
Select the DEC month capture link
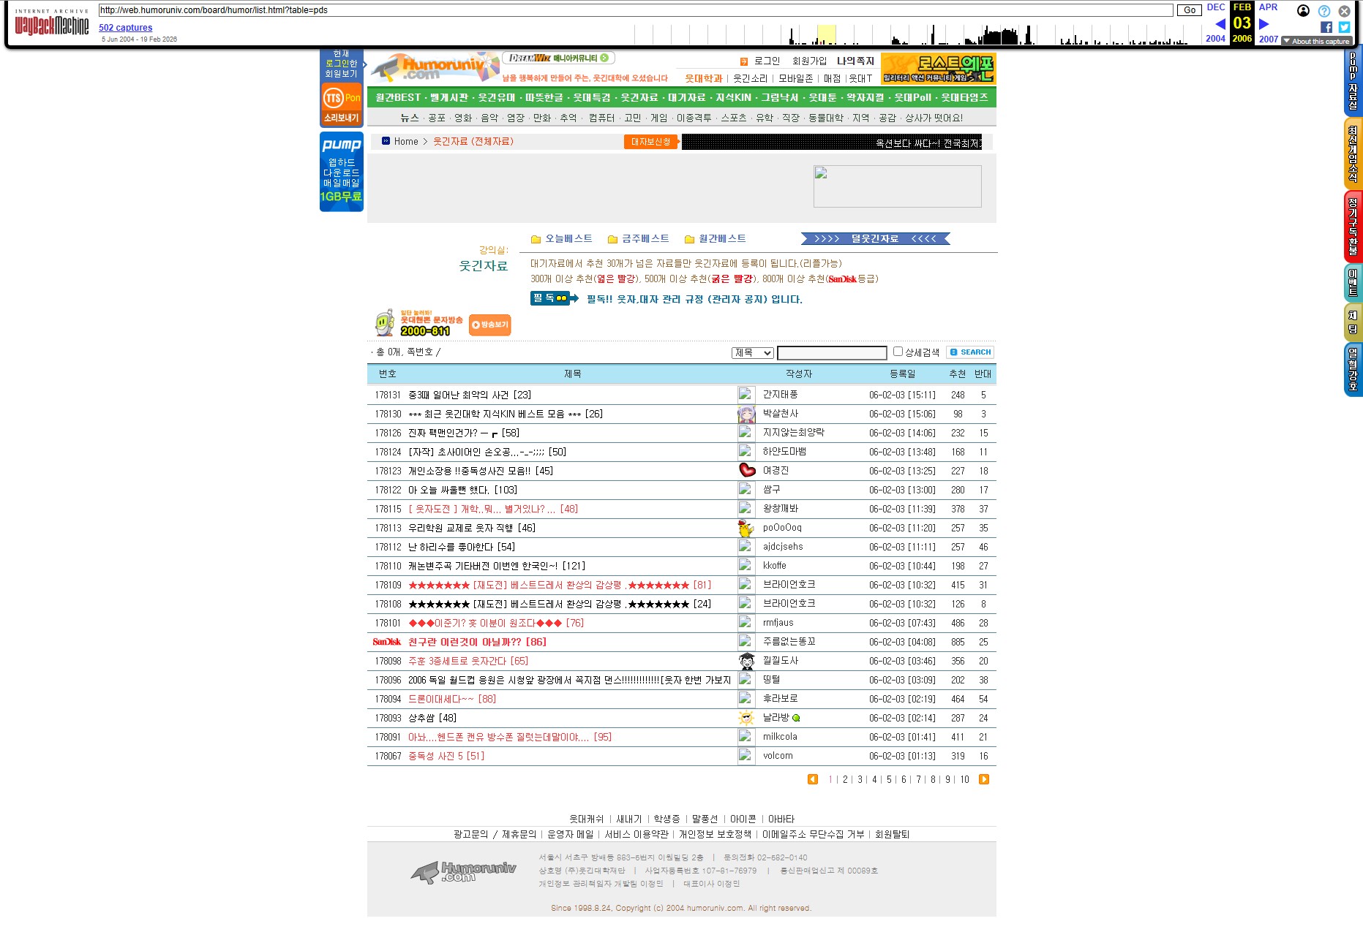click(x=1216, y=7)
